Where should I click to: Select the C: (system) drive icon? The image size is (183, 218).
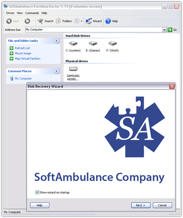[73, 43]
